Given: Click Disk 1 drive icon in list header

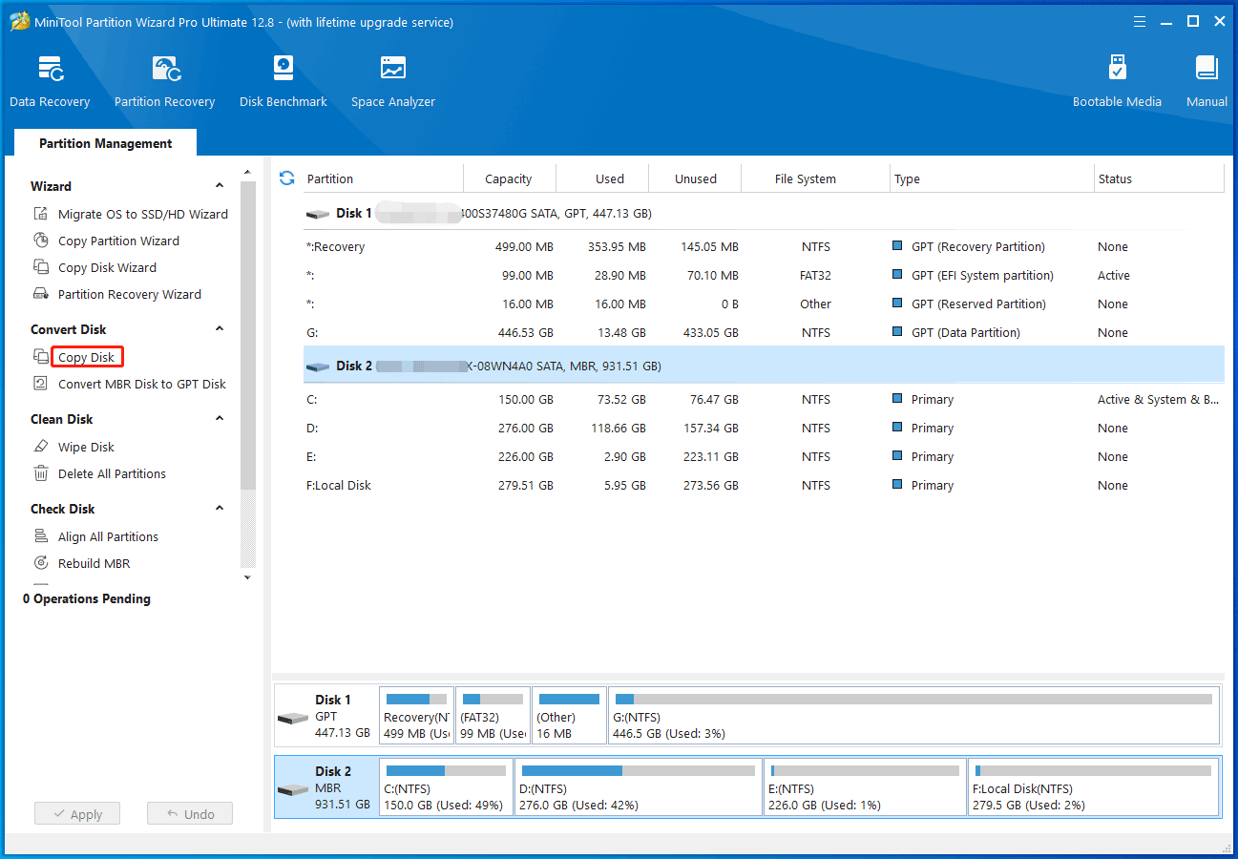Looking at the screenshot, I should [318, 214].
